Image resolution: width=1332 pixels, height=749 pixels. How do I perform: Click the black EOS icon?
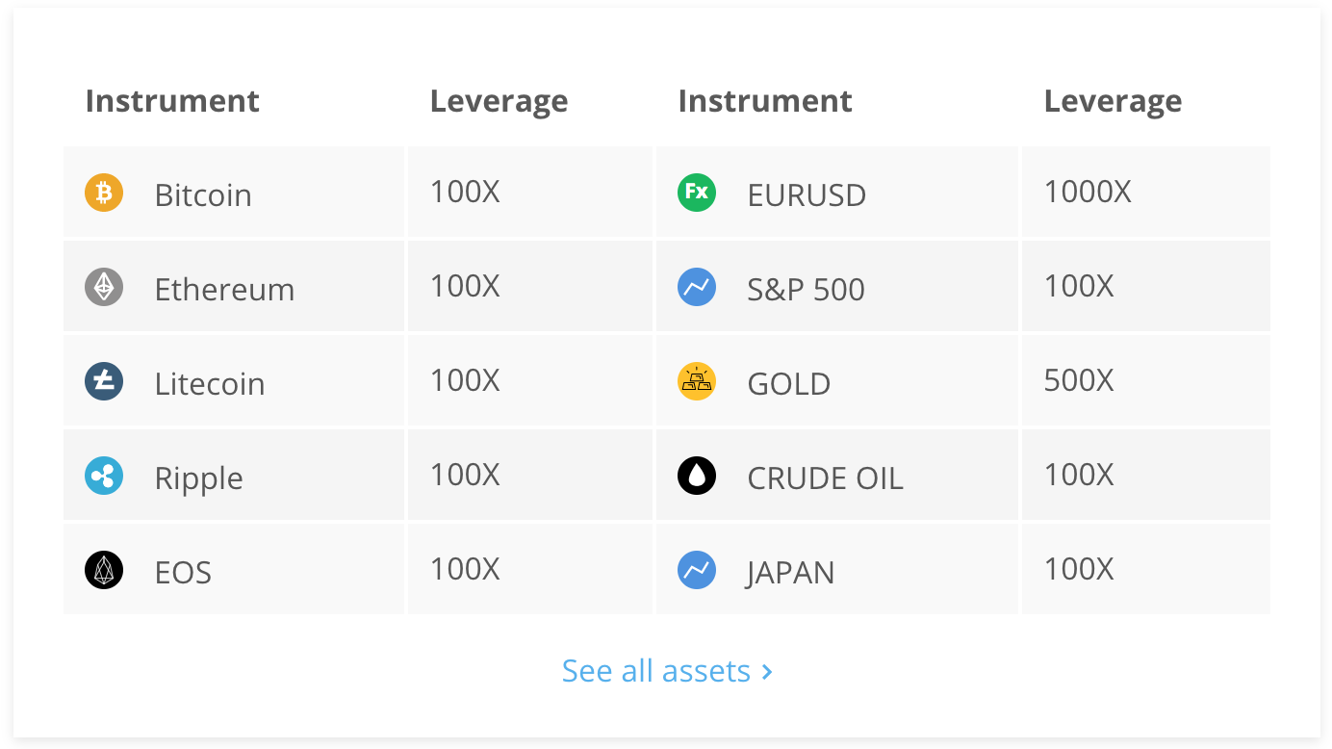pyautogui.click(x=104, y=570)
